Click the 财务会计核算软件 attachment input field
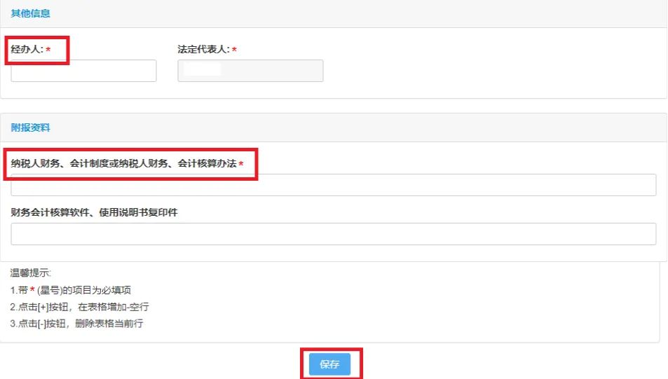668x379 pixels. (334, 234)
